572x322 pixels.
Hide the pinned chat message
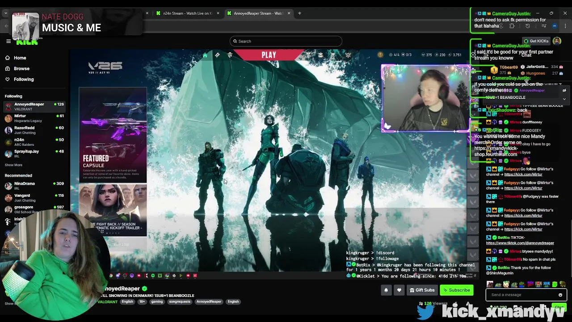(564, 90)
